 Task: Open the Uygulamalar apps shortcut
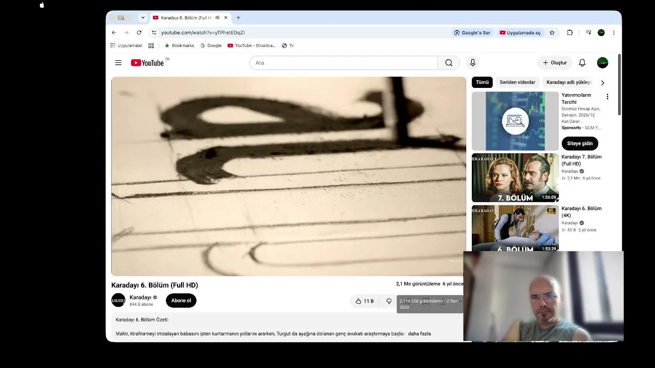pos(126,45)
